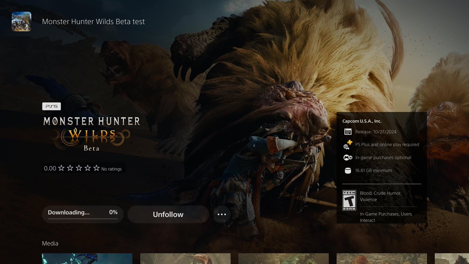Click the 0.00 rating score
Screen dimensions: 469x264
click(50, 169)
